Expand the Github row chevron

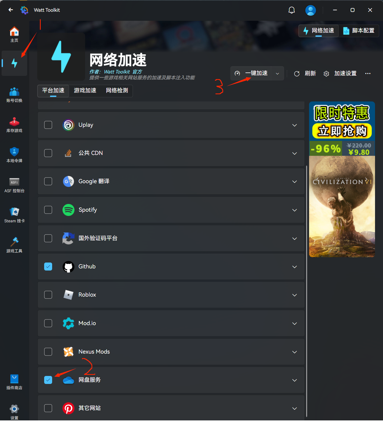click(x=294, y=267)
